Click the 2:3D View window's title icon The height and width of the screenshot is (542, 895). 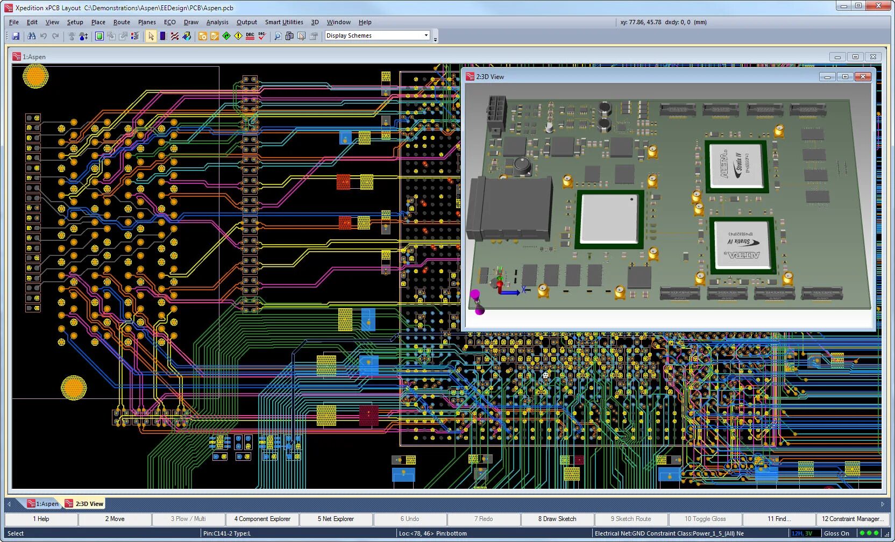point(470,77)
